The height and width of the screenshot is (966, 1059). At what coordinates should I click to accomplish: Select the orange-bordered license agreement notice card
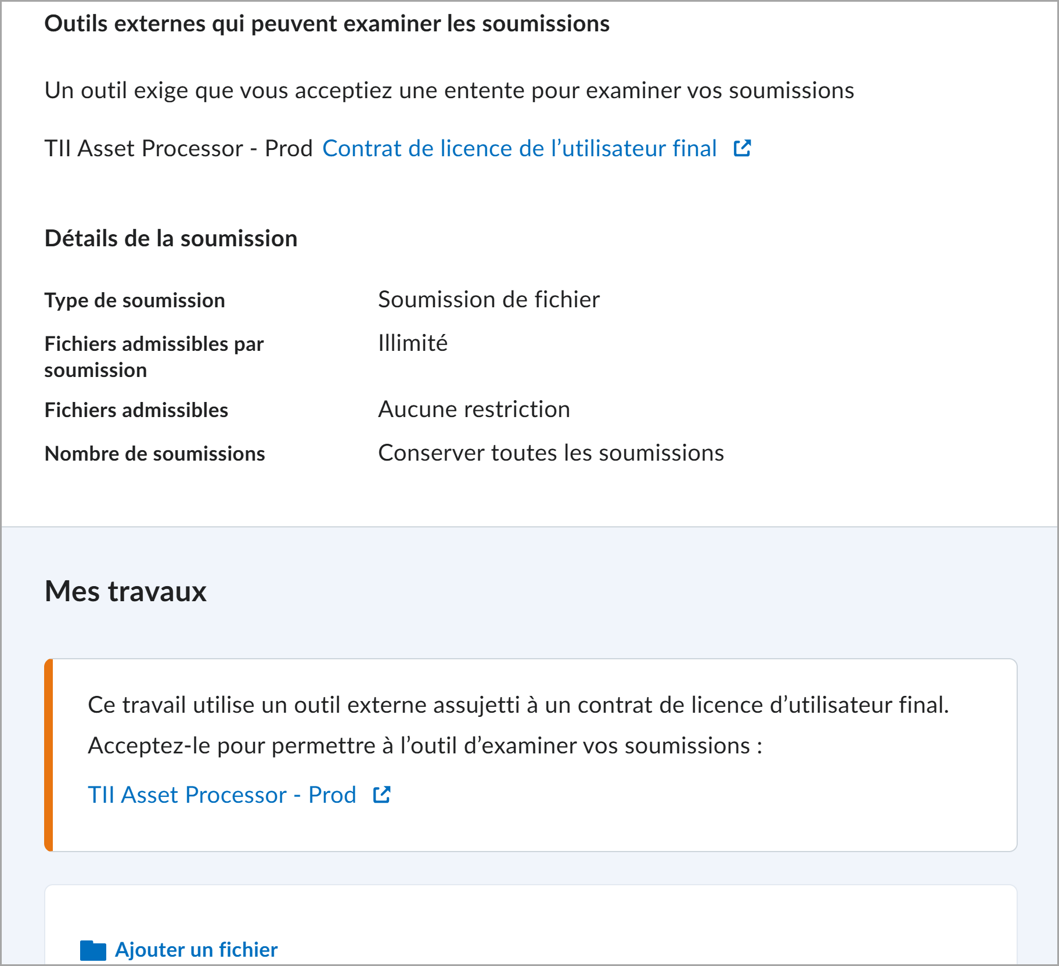pos(529,755)
